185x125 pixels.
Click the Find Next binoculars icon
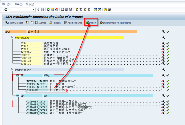(71, 10)
